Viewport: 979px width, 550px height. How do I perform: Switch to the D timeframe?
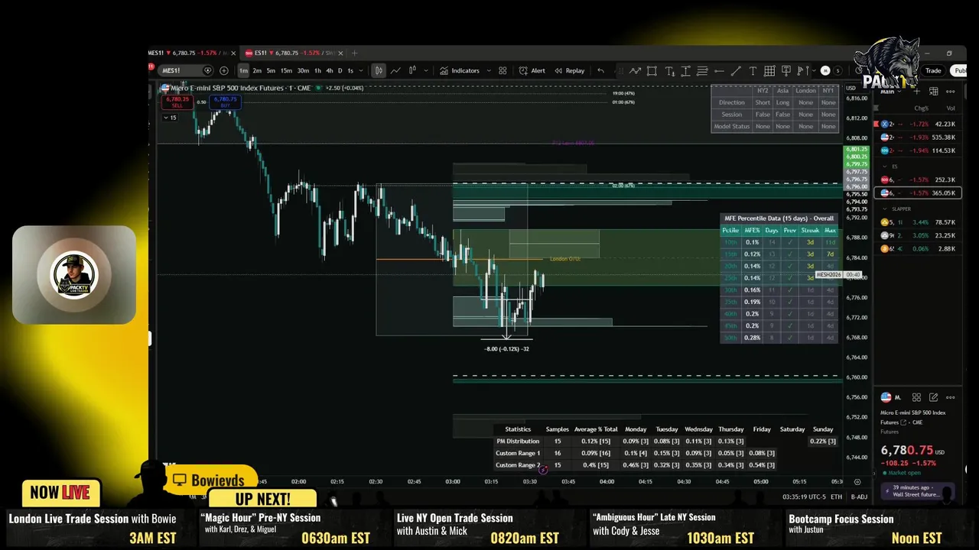[340, 70]
